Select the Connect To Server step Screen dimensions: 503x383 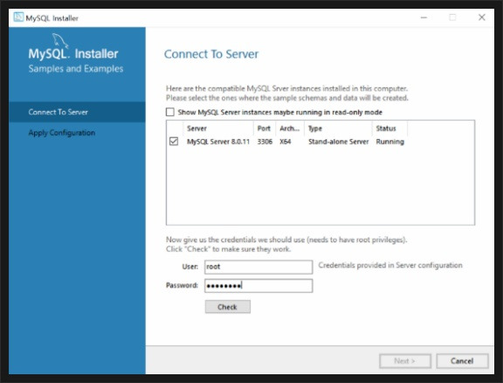(77, 112)
